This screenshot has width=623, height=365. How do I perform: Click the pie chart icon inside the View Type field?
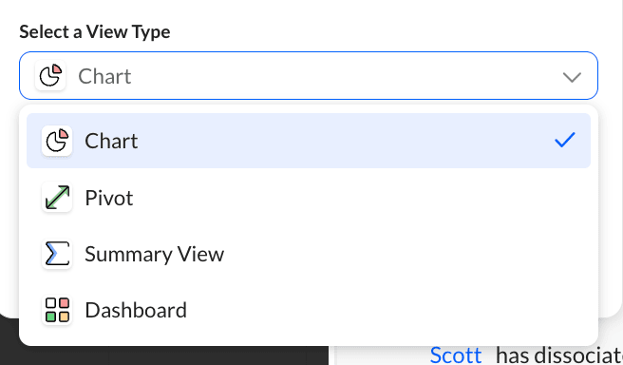[50, 75]
